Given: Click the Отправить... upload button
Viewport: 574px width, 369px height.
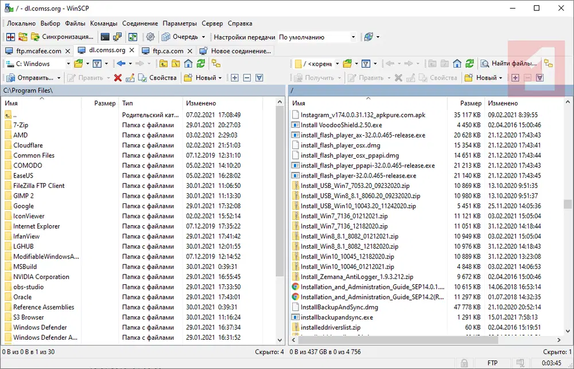Looking at the screenshot, I should coord(30,77).
